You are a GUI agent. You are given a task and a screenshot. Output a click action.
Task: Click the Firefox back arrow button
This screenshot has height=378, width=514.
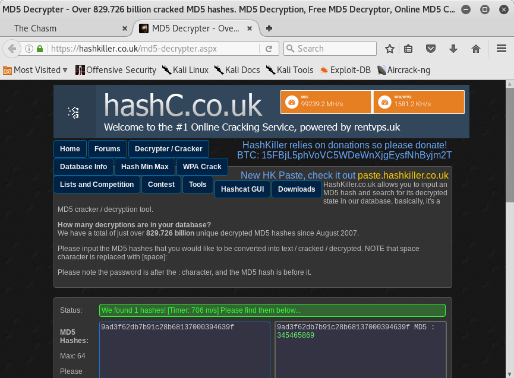pos(11,49)
